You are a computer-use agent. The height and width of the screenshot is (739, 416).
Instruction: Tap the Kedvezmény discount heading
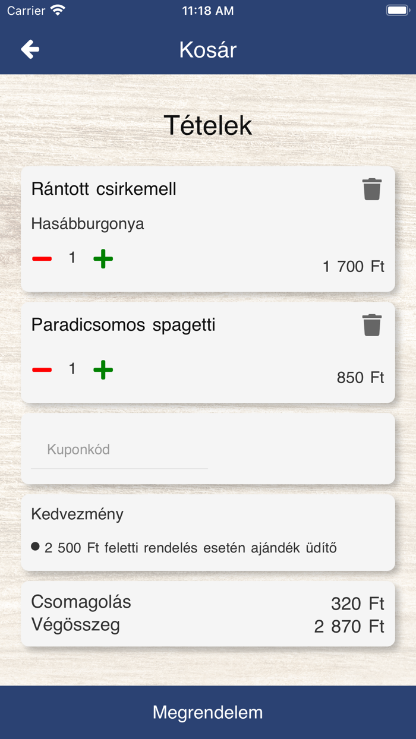(77, 514)
